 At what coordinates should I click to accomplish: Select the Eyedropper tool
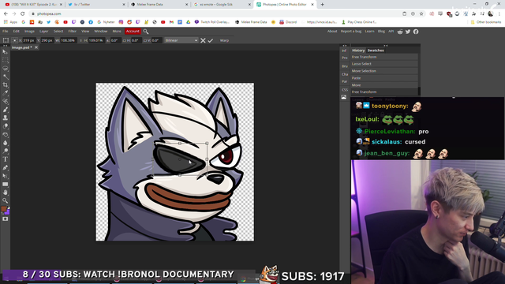(6, 93)
